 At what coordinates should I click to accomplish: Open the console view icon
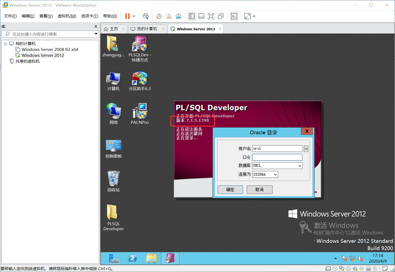(234, 16)
